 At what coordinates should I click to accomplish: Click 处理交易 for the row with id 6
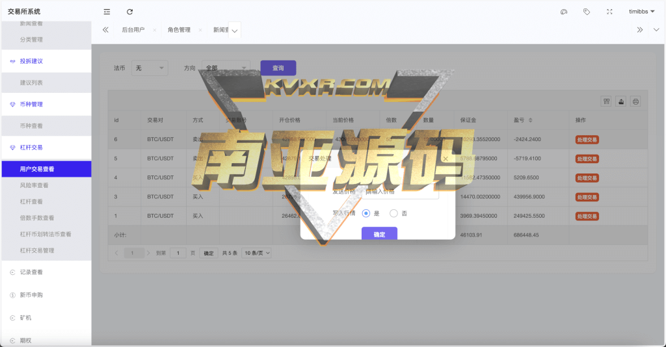pyautogui.click(x=587, y=140)
